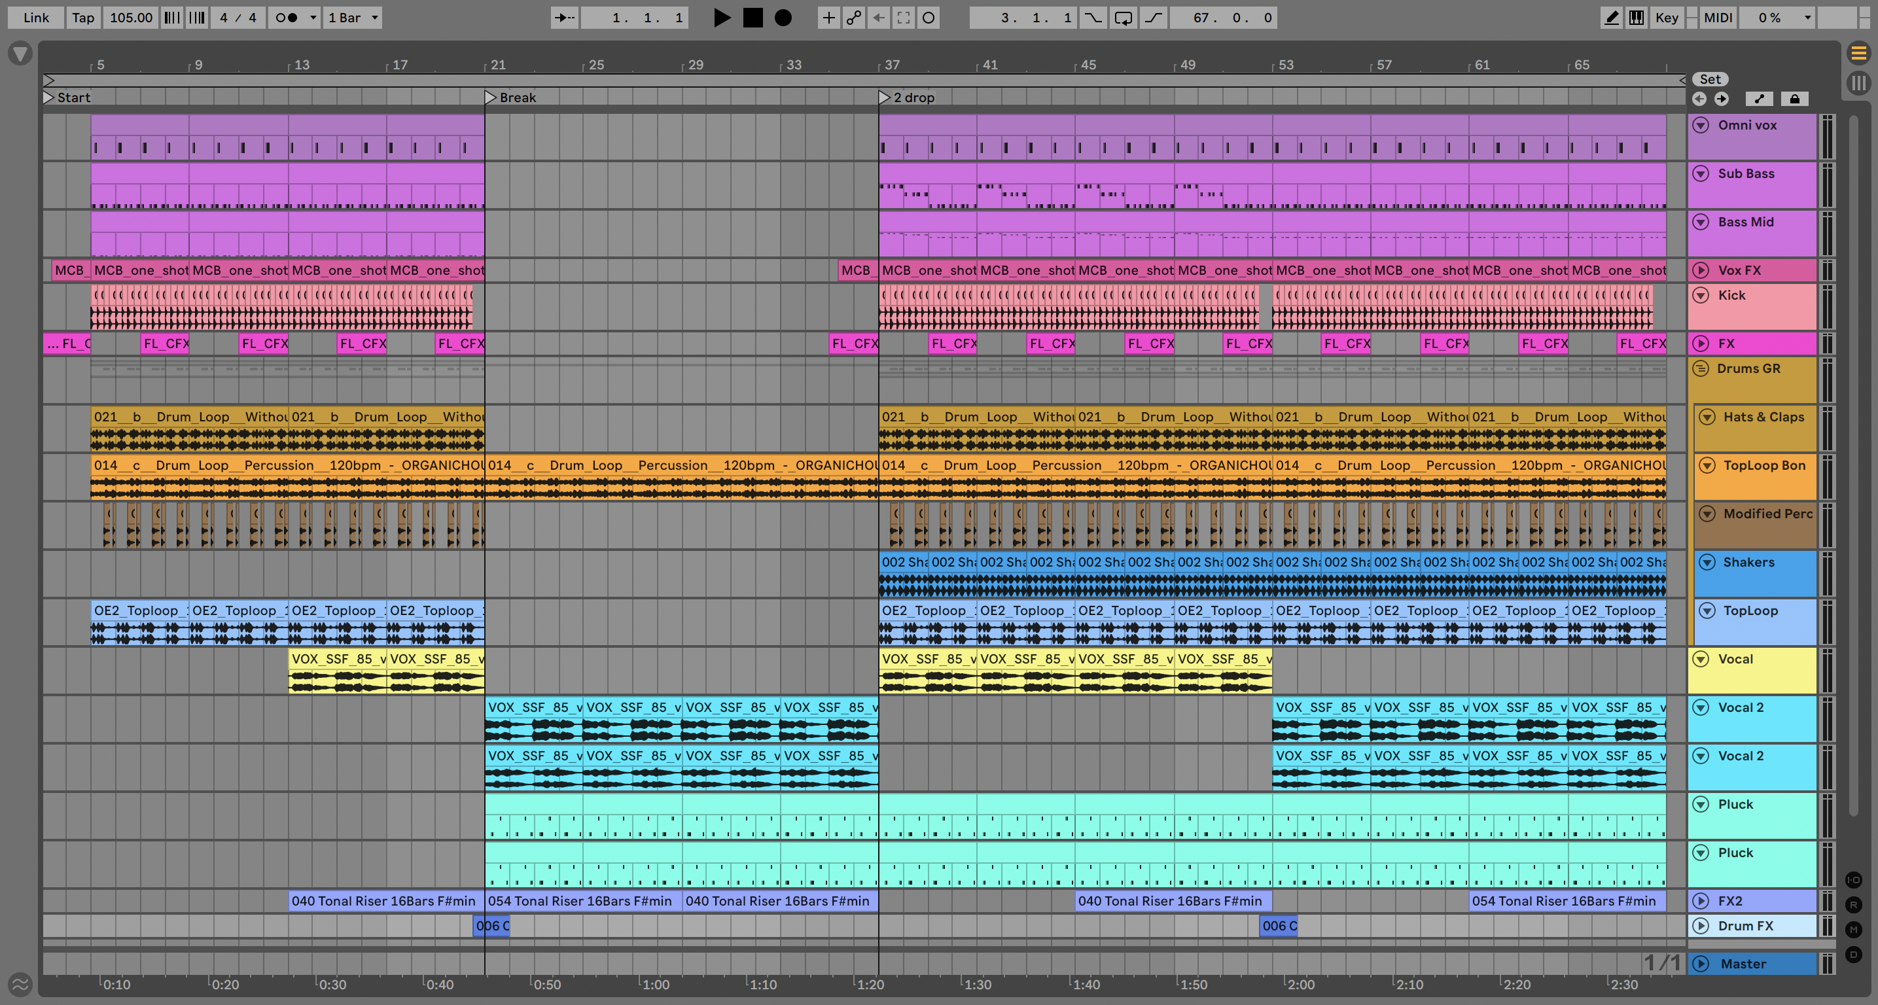This screenshot has height=1005, width=1878.
Task: Toggle the MIDI Map Mode switch
Action: coord(1718,18)
